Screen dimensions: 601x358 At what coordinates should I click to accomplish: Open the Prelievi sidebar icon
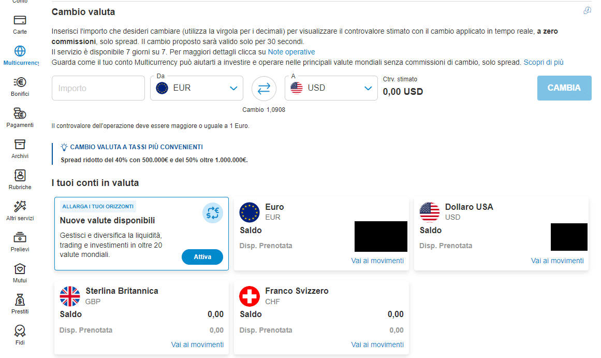click(20, 237)
